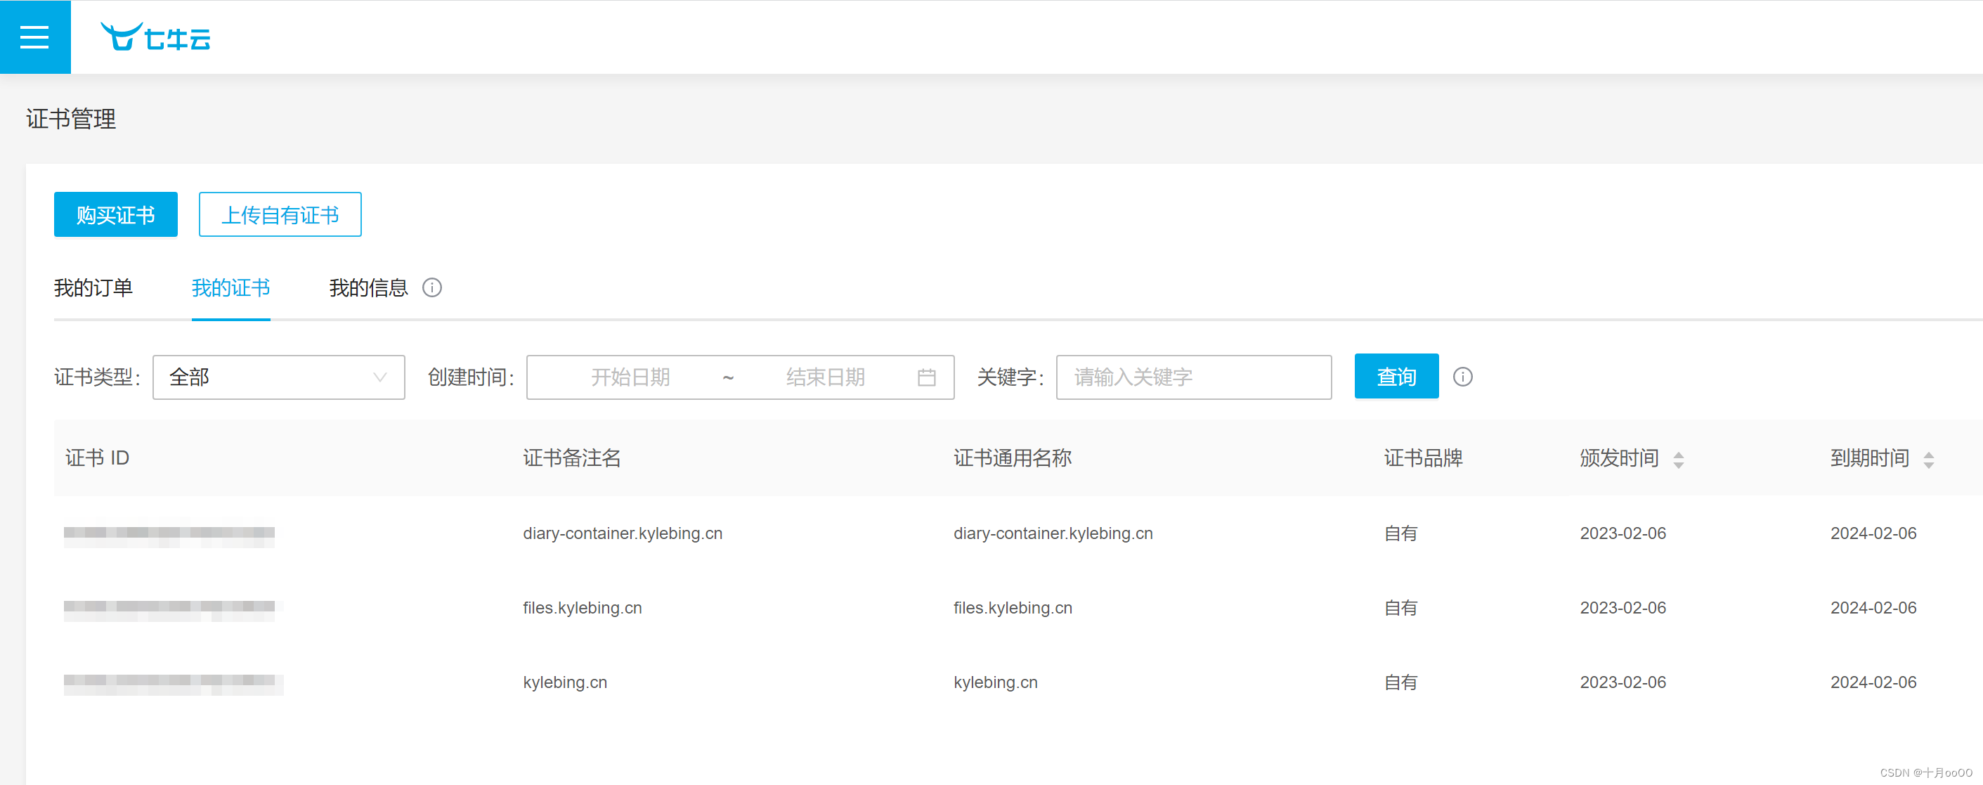Click calendar icon in date range field
The image size is (1983, 785).
point(926,377)
